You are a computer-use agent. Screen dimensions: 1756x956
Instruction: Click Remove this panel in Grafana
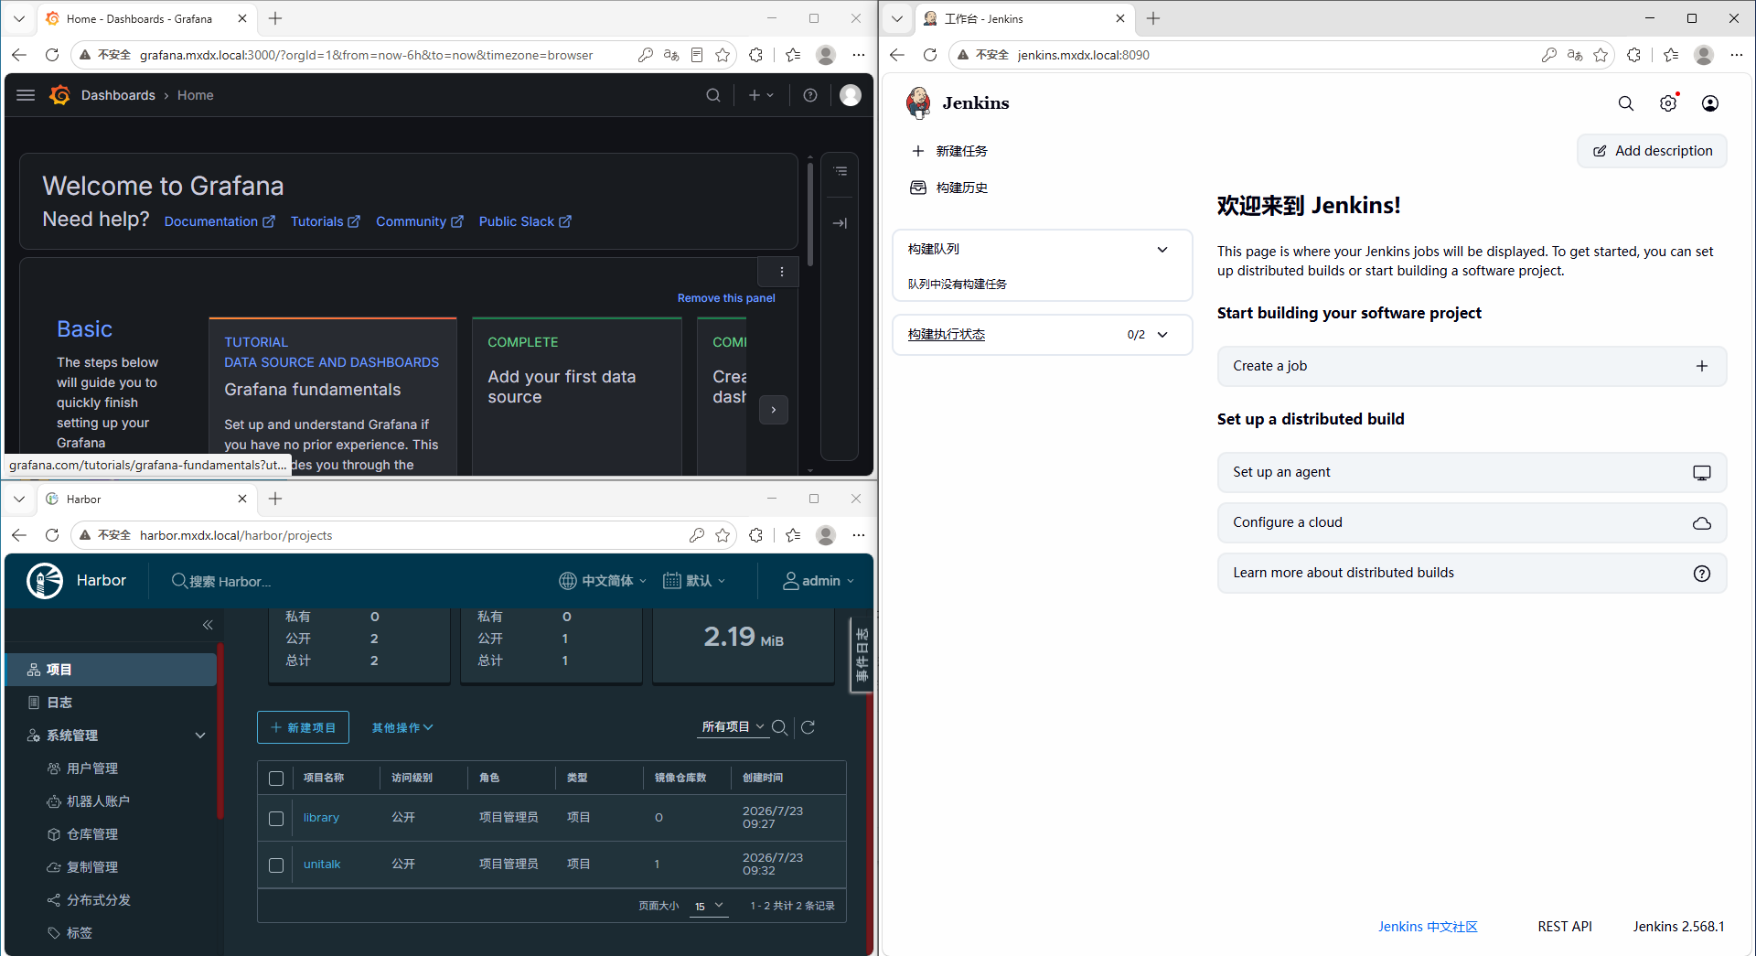(x=726, y=298)
